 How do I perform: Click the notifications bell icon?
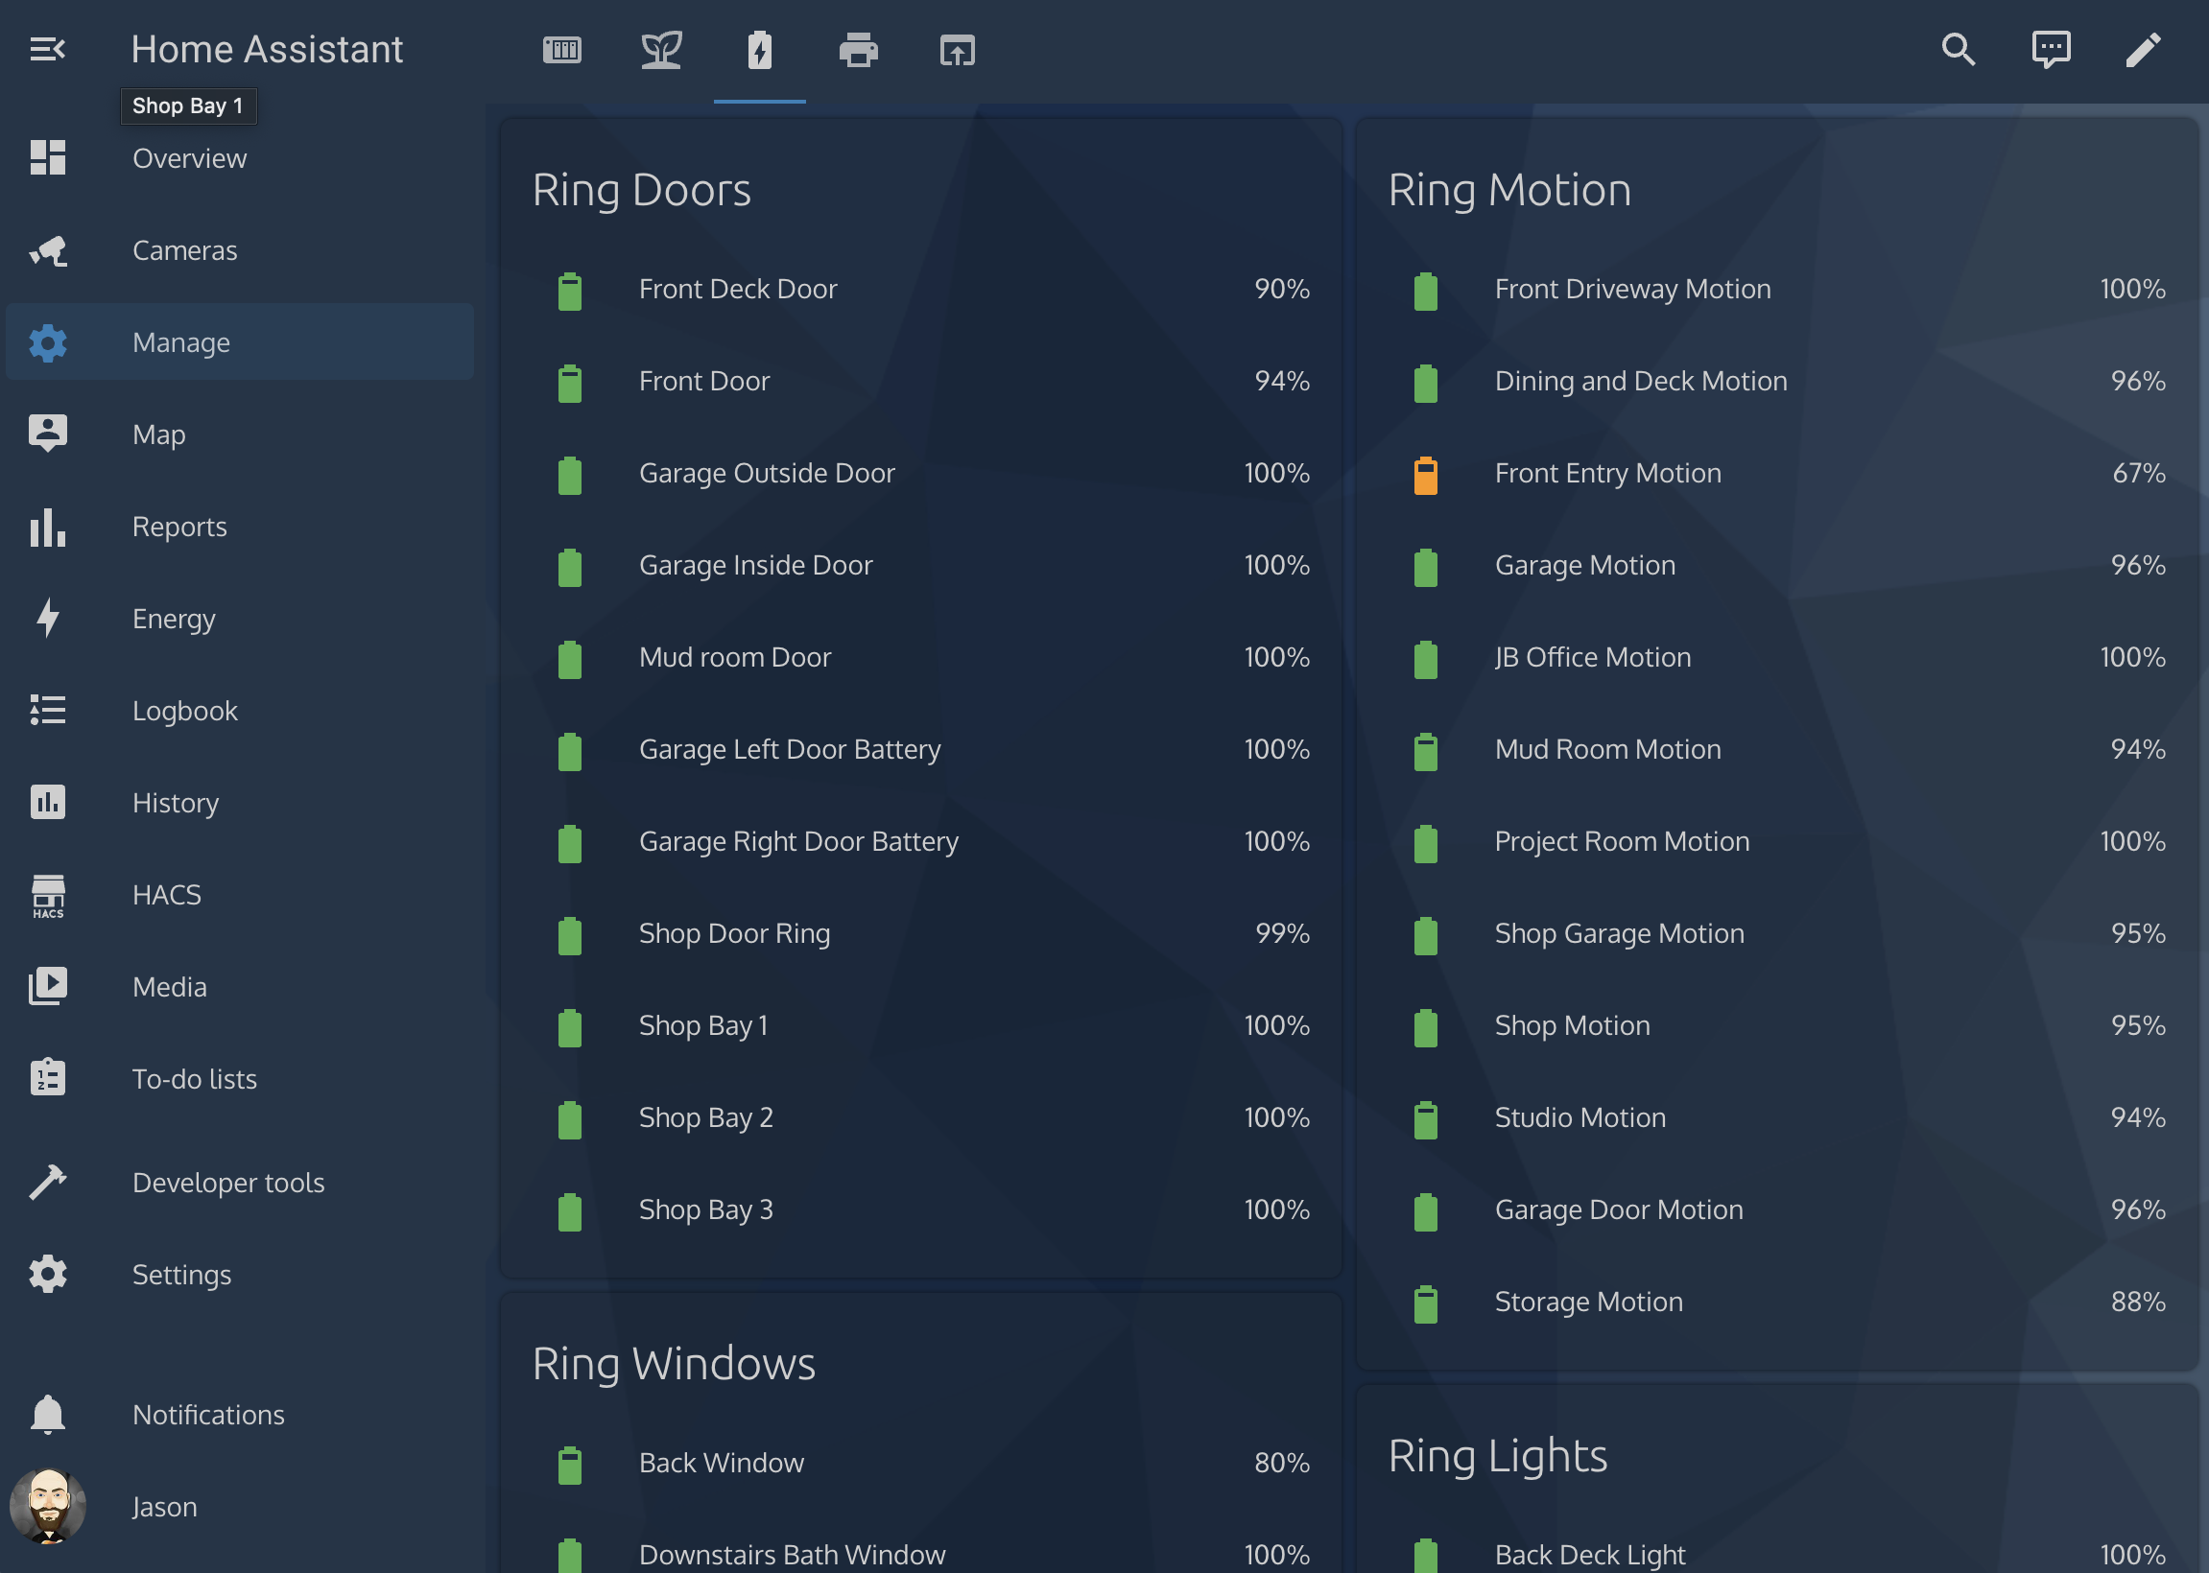(x=46, y=1413)
